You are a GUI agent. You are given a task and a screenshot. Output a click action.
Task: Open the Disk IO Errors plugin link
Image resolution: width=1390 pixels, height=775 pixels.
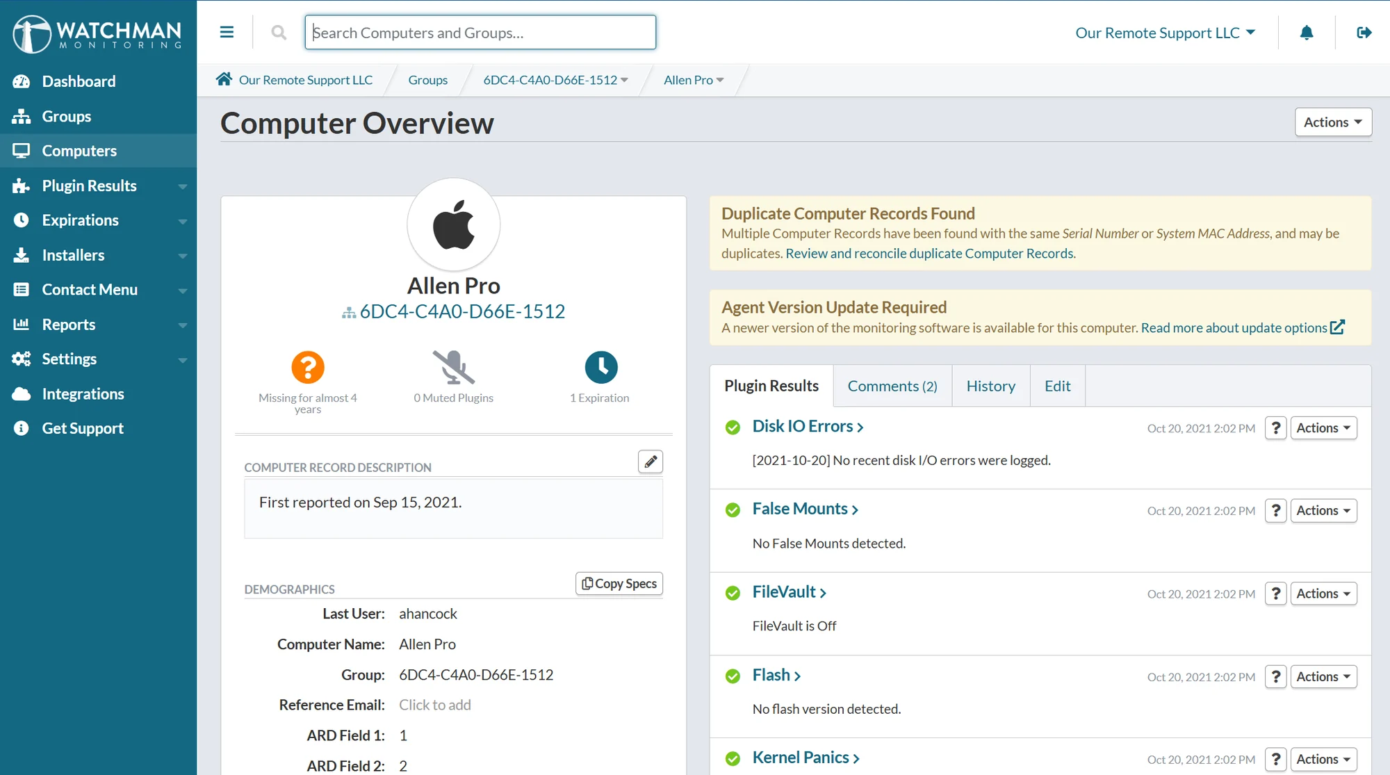pyautogui.click(x=808, y=426)
